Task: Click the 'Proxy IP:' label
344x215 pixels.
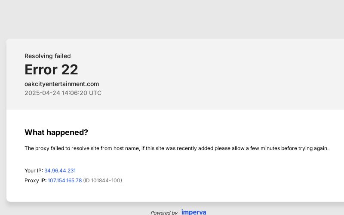Action: [x=35, y=181]
